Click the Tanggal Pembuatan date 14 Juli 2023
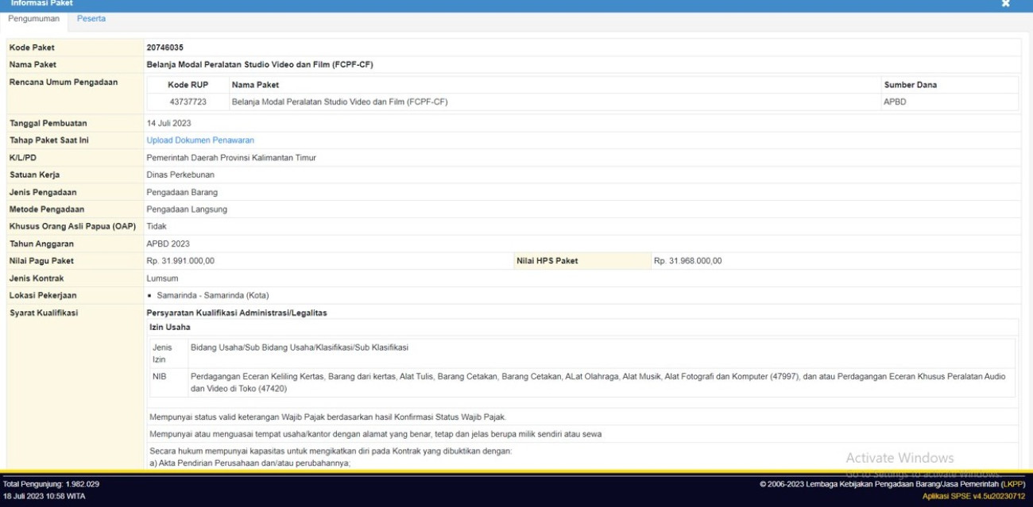1033x507 pixels. pos(168,124)
